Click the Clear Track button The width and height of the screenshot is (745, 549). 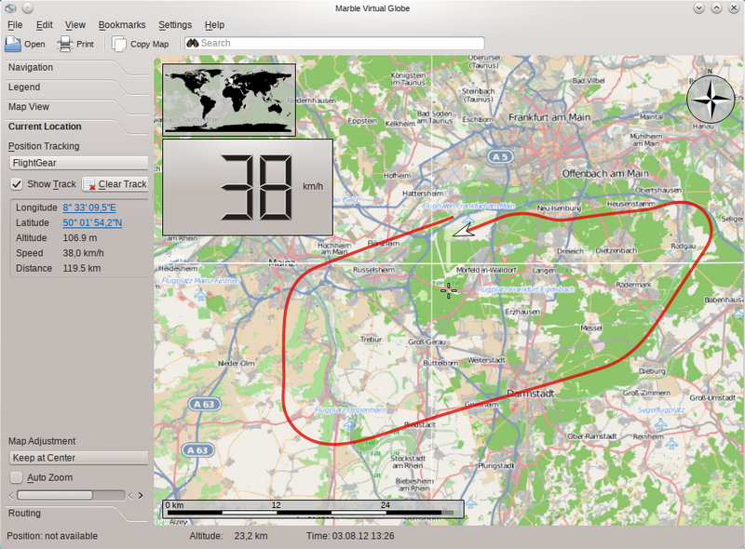coord(115,184)
